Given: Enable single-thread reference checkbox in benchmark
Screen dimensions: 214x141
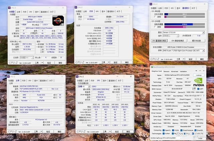Looking at the screenshot, I should click(x=154, y=16).
